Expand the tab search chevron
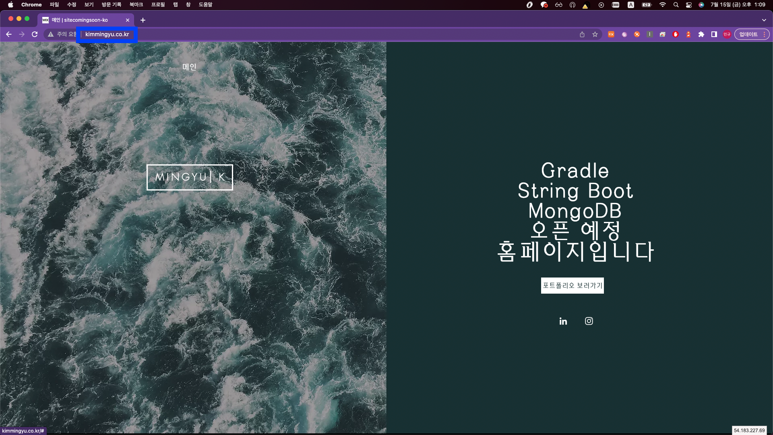 (x=764, y=20)
